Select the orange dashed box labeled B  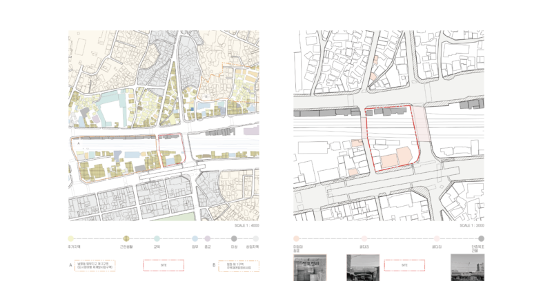click(239, 265)
